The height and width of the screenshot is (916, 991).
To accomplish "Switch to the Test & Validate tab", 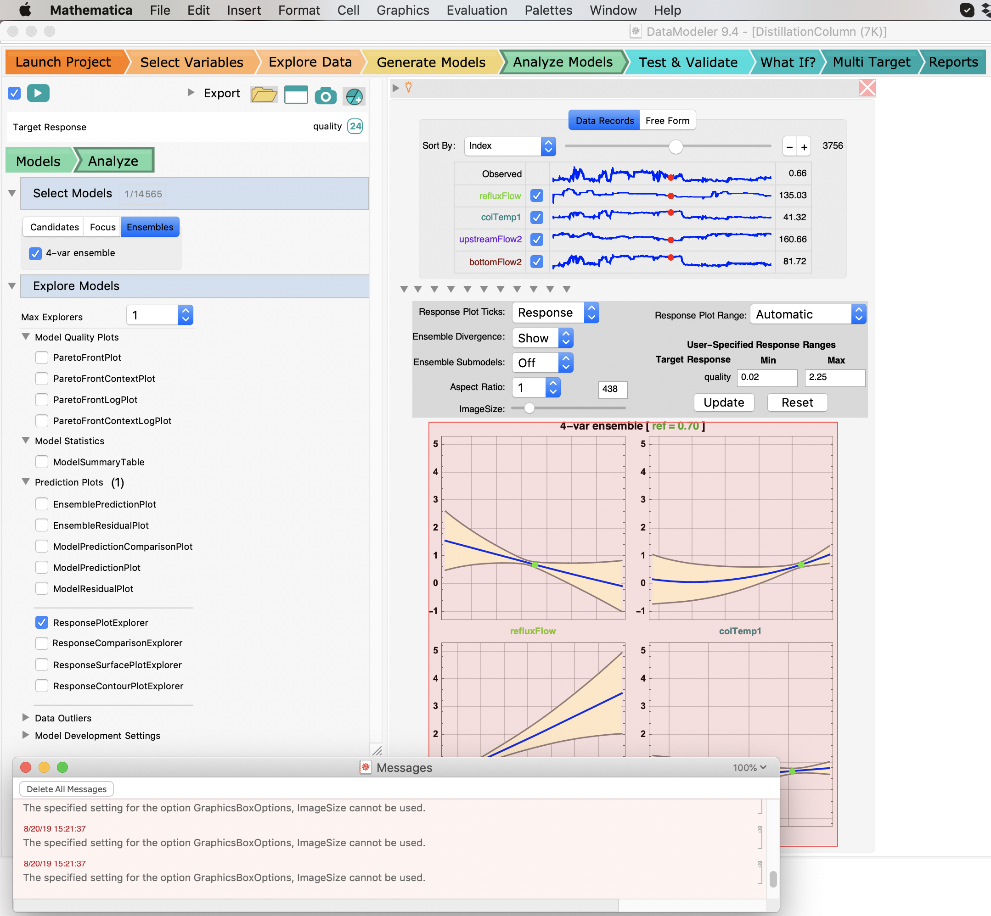I will 687,62.
